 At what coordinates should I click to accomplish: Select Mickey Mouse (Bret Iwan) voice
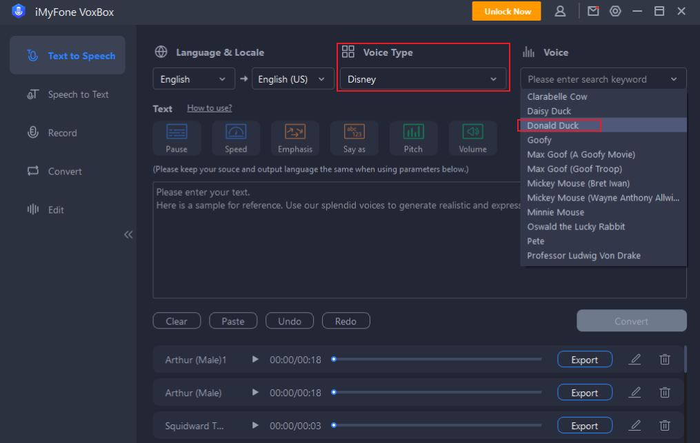click(x=603, y=183)
